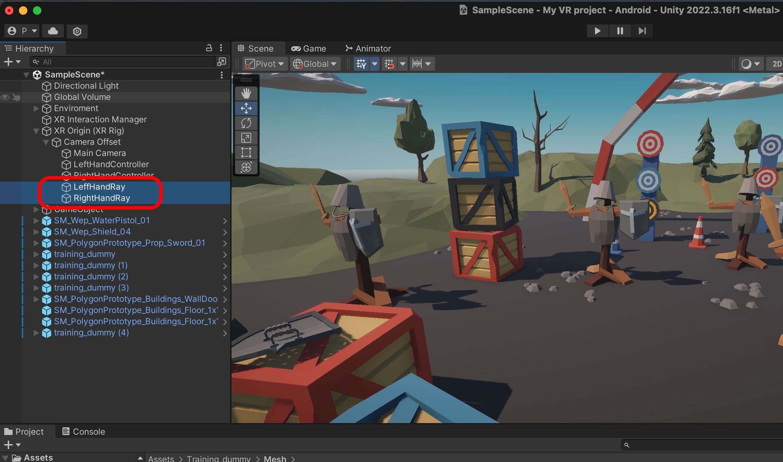
Task: Click the Step frame button
Action: (642, 31)
